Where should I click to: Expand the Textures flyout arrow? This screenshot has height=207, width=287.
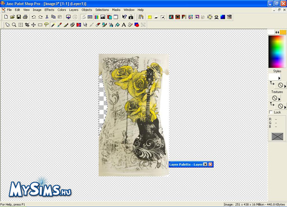[x=279, y=99]
